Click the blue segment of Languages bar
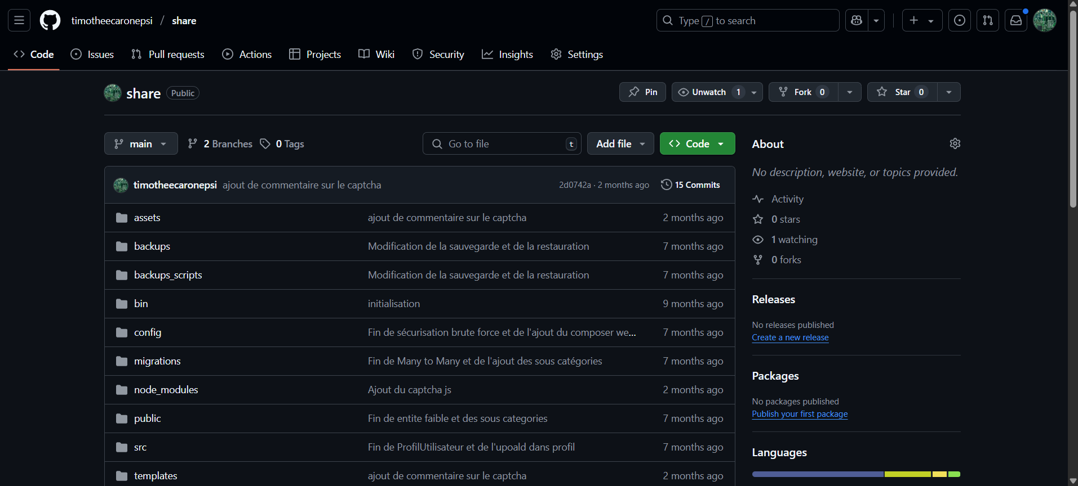The height and width of the screenshot is (486, 1078). coord(817,474)
